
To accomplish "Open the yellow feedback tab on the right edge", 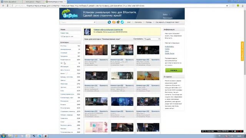I will [242, 51].
